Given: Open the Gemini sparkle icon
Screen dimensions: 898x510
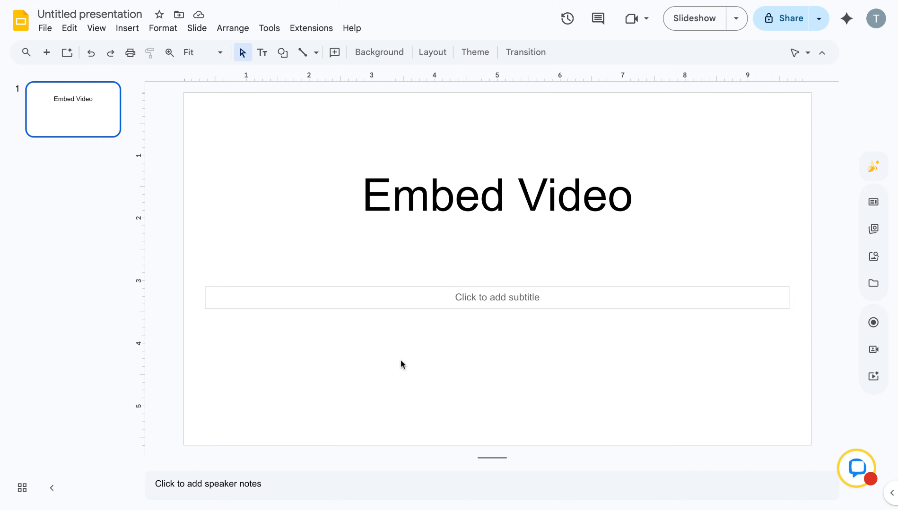Looking at the screenshot, I should point(846,18).
